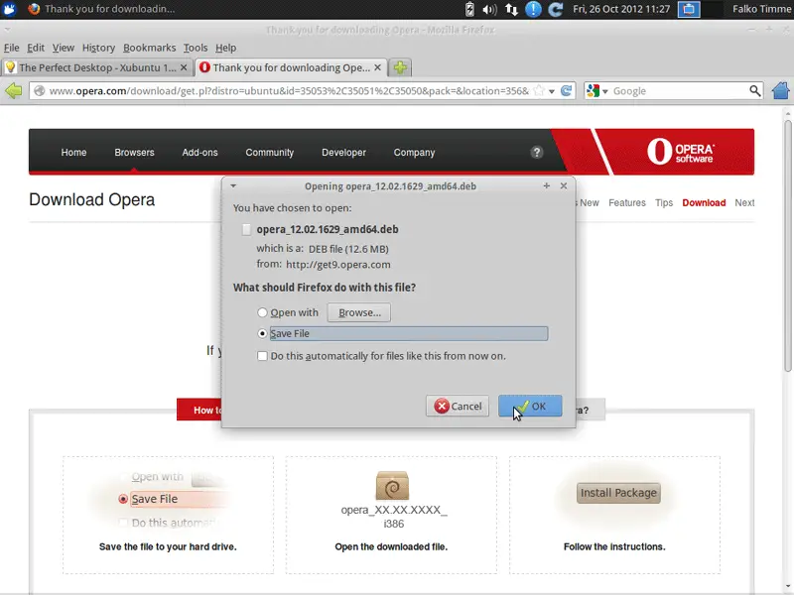The height and width of the screenshot is (595, 794).
Task: Click the blue exclamation notification icon
Action: (x=533, y=9)
